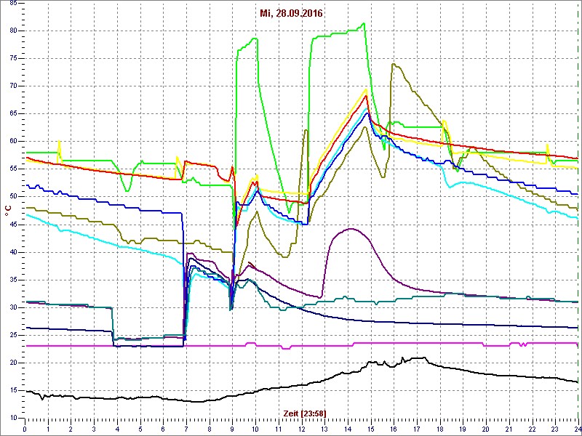Click hour 21 on the time axis
The width and height of the screenshot is (582, 436).
tap(509, 429)
